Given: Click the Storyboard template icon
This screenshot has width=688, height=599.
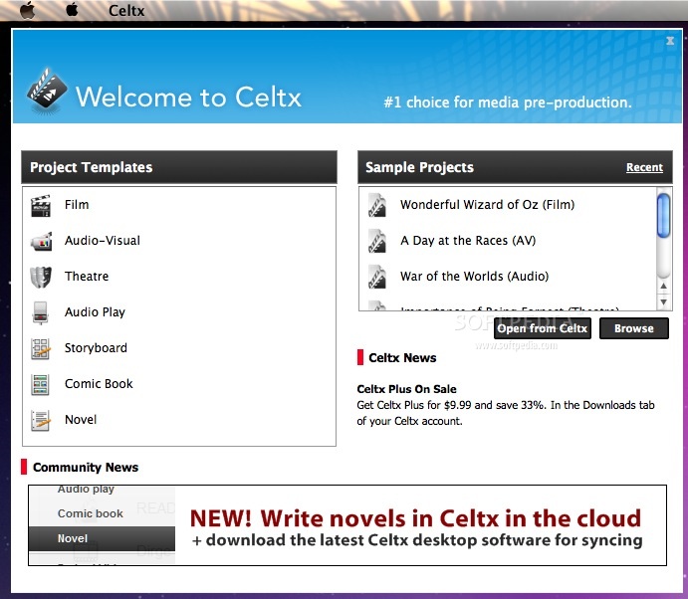Looking at the screenshot, I should click(41, 349).
